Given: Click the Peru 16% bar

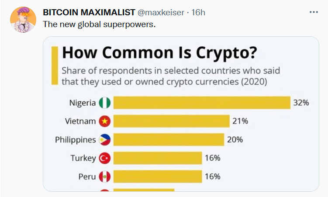Looking at the screenshot, I should point(158,176).
